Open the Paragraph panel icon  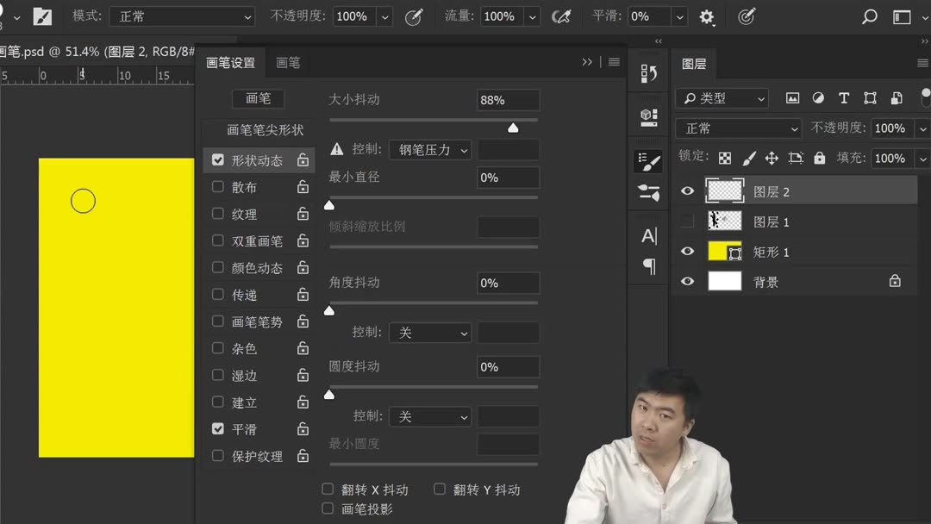(648, 267)
